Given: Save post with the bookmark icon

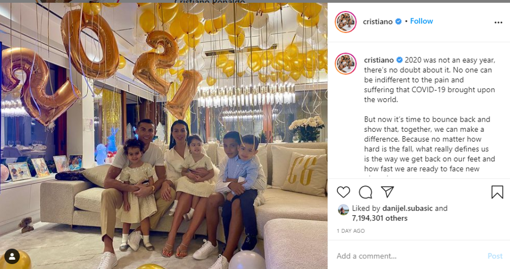Looking at the screenshot, I should coord(497,192).
